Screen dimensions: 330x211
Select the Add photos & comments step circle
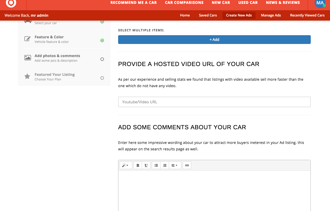[102, 59]
